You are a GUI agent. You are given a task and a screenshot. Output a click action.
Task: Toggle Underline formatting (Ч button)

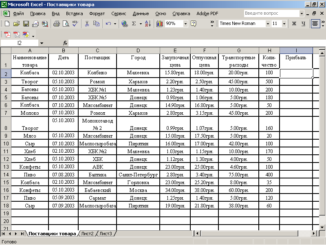coord(303,23)
